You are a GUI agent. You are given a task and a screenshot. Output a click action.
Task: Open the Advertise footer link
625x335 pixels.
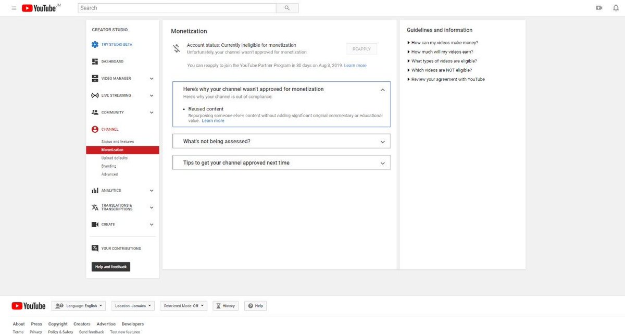click(x=106, y=324)
